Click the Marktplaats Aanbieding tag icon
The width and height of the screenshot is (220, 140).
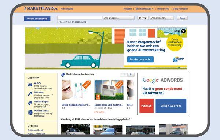(x=63, y=75)
